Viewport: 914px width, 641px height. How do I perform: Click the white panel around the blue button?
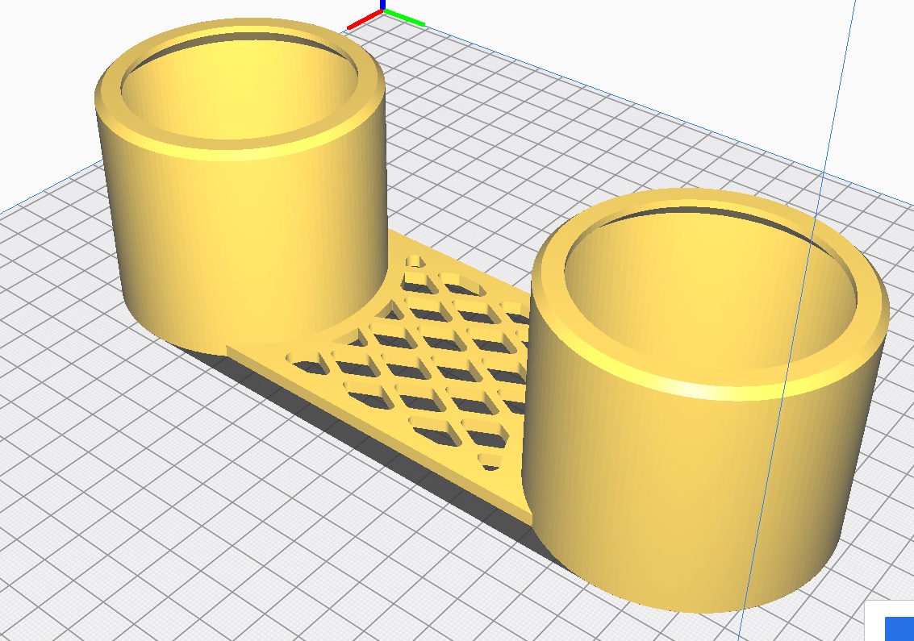point(875,621)
